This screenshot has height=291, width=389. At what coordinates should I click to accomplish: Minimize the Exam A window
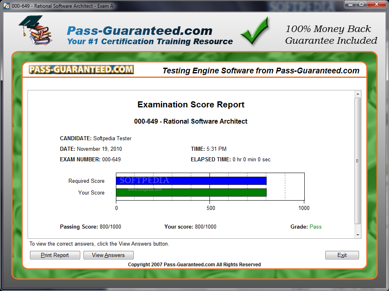pos(351,4)
